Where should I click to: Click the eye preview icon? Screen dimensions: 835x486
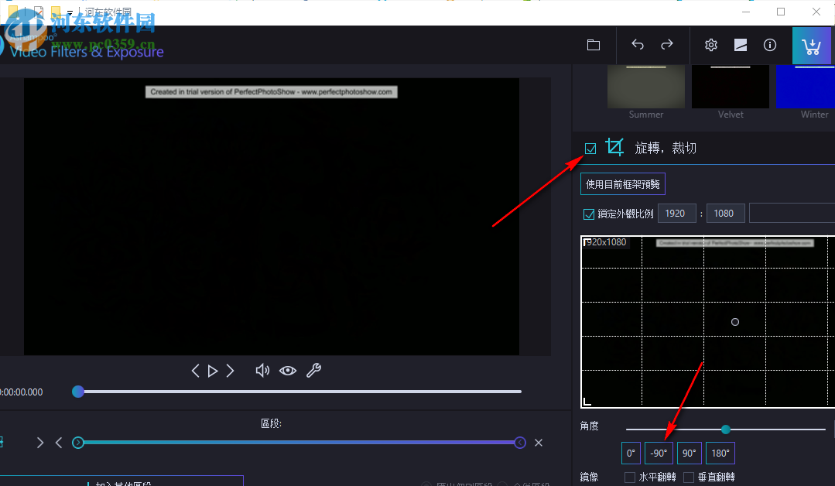click(288, 371)
